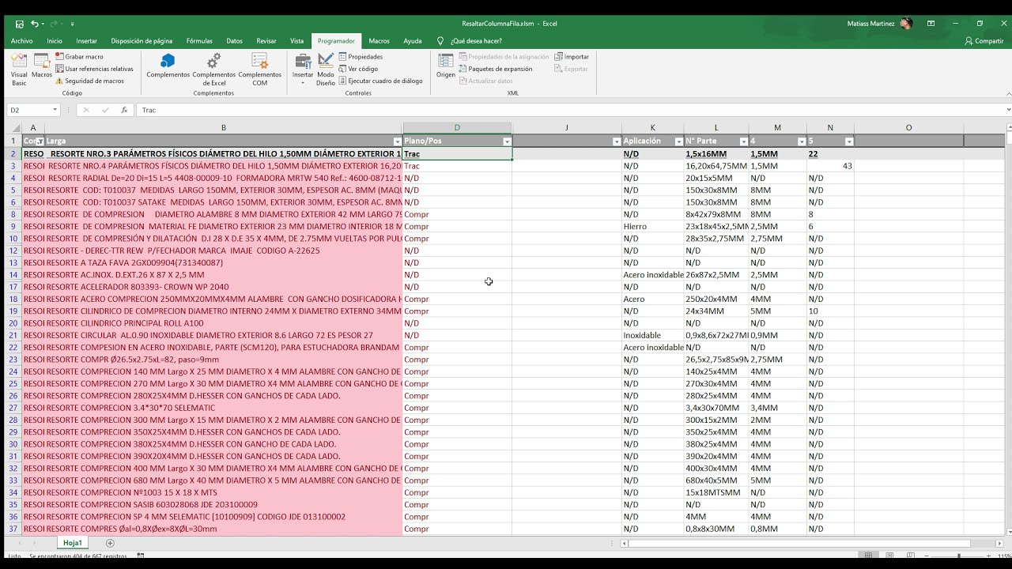
Task: Click Ver código
Action: pyautogui.click(x=358, y=69)
